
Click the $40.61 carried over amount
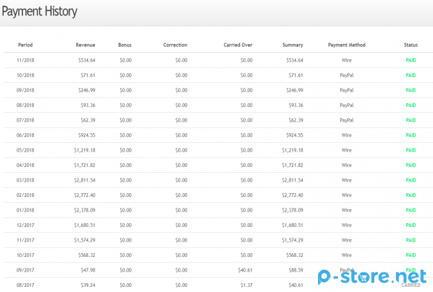coord(243,270)
